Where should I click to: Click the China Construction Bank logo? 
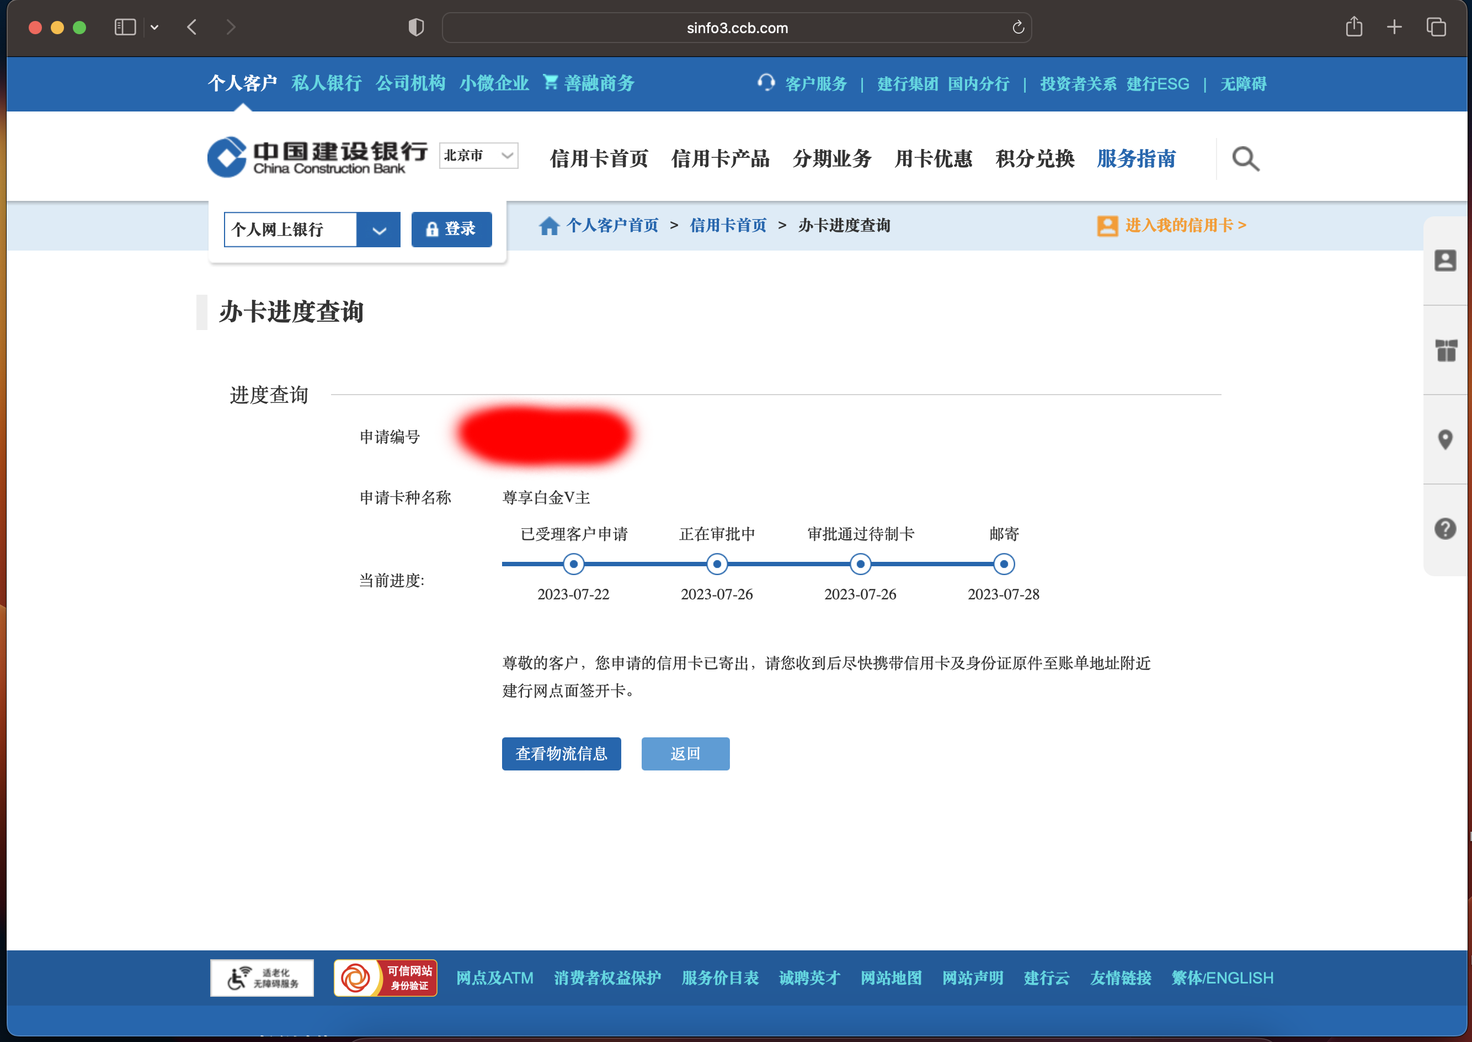318,157
